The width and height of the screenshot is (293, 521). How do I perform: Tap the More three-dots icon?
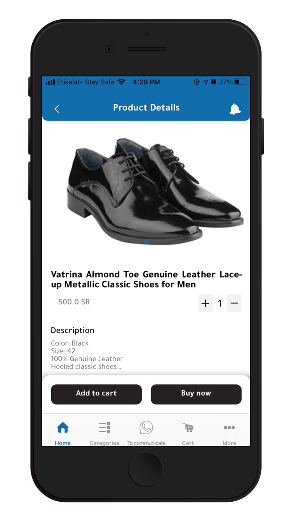pos(229,428)
